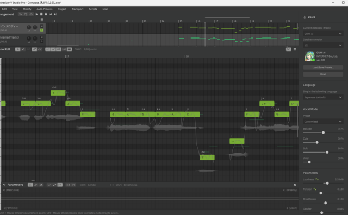Close the Parameters panel with the X
The width and height of the screenshot is (348, 215).
[295, 185]
